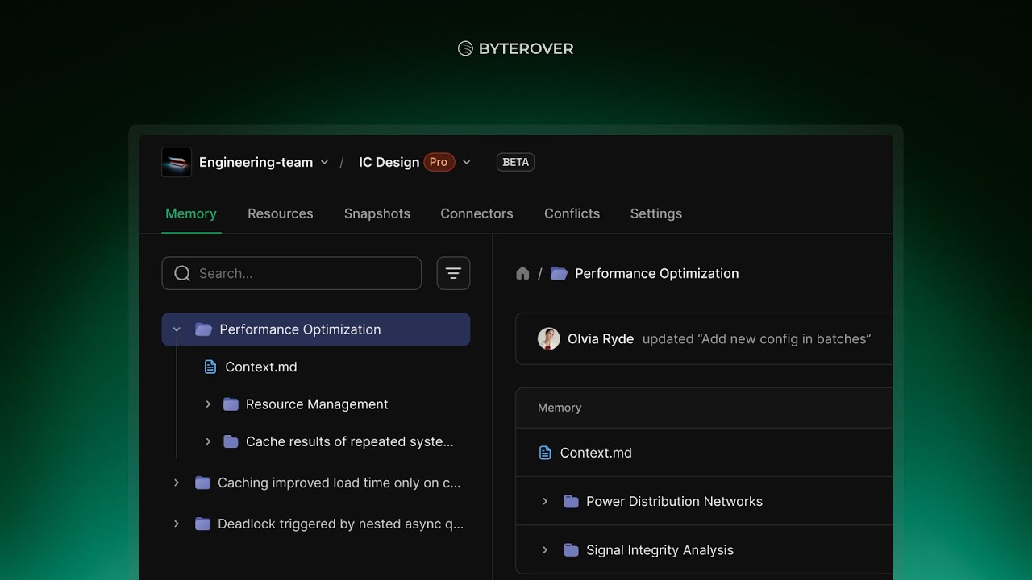
Task: Select Performance Optimization folder in tree
Action: pyautogui.click(x=316, y=329)
